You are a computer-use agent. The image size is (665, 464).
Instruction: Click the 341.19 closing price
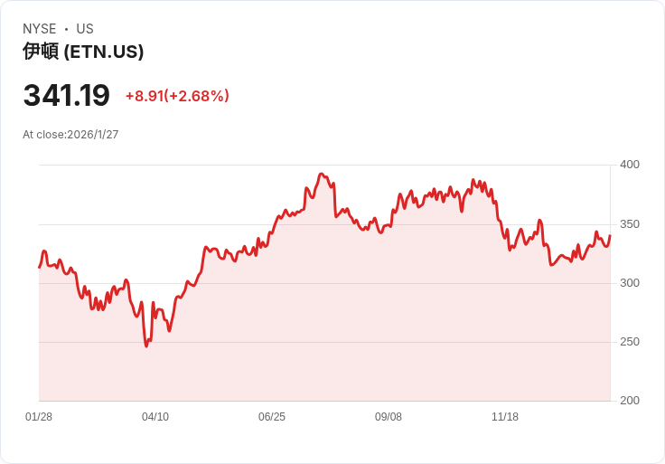tap(66, 95)
